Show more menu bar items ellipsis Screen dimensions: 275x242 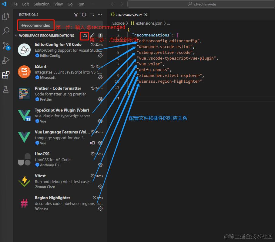tap(92, 4)
